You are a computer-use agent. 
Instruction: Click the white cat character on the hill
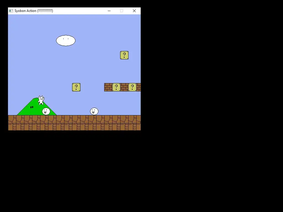(x=41, y=100)
